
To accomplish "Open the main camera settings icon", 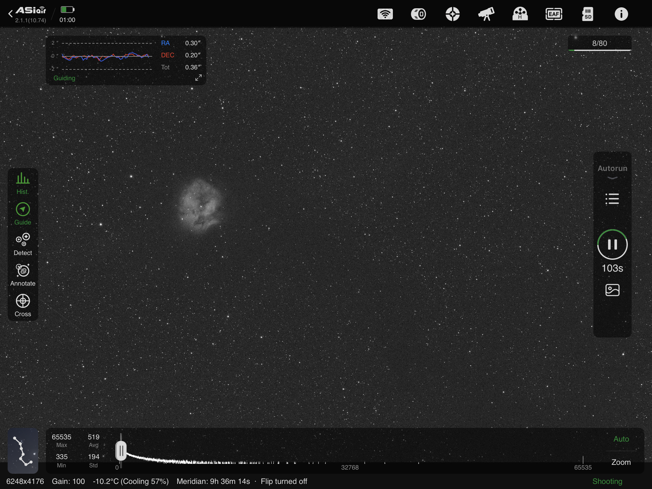I will [419, 14].
